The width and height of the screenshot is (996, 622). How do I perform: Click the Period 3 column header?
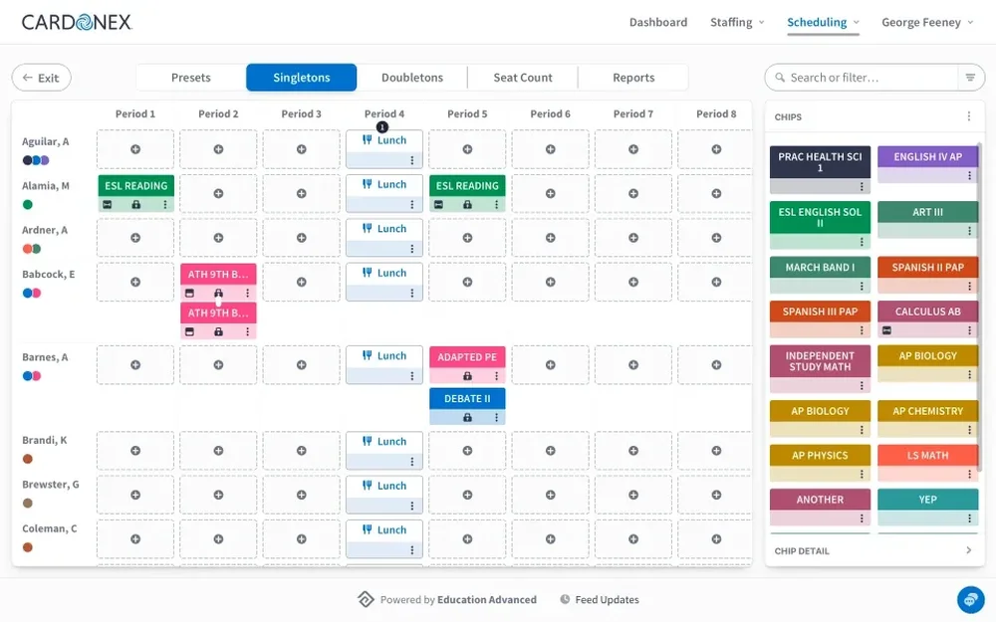click(301, 113)
